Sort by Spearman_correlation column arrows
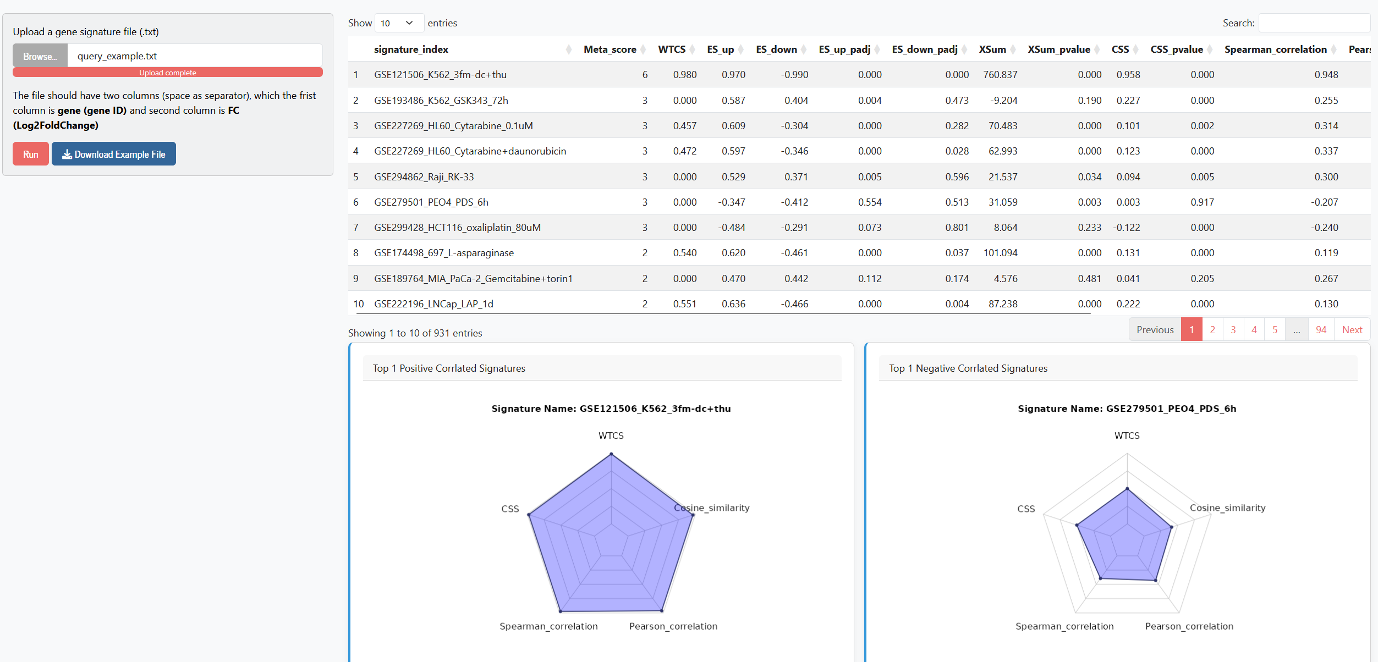 pyautogui.click(x=1334, y=49)
